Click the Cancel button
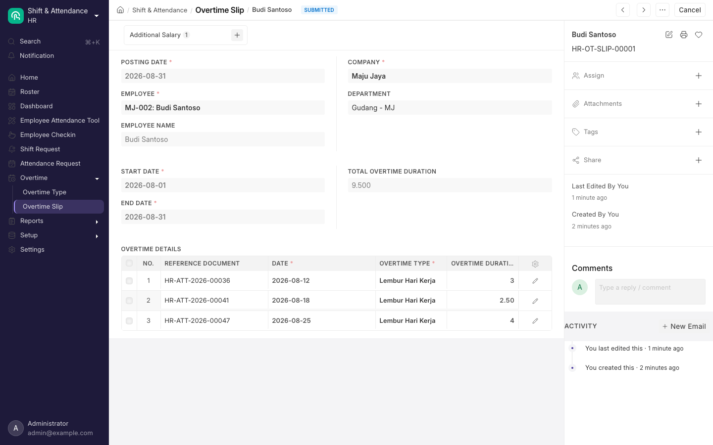 (690, 10)
